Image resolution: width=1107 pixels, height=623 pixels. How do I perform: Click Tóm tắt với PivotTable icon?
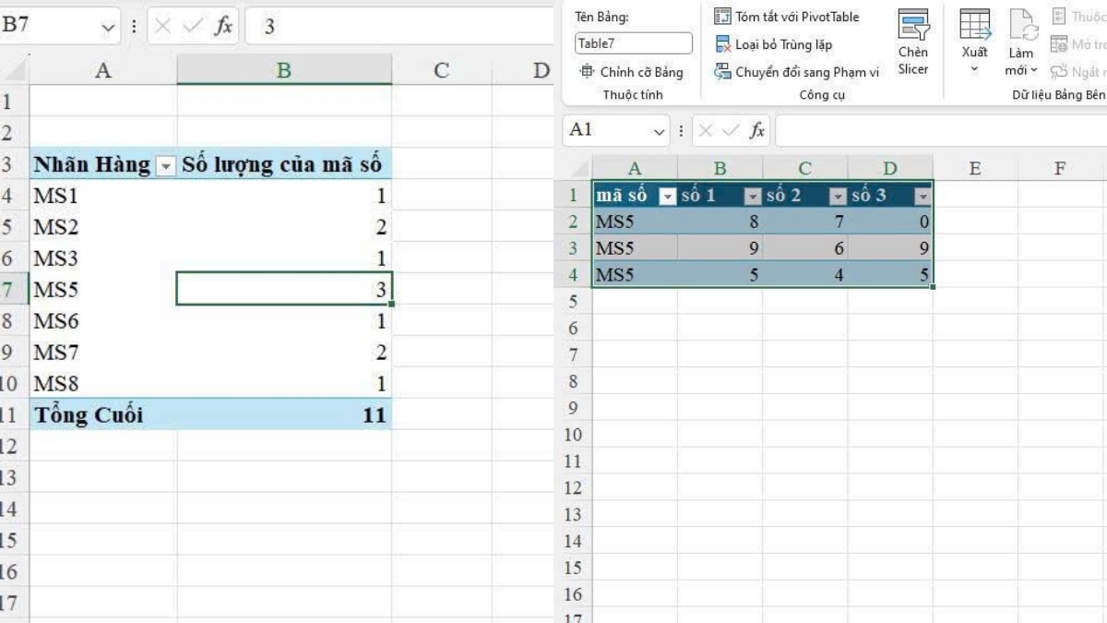[722, 17]
